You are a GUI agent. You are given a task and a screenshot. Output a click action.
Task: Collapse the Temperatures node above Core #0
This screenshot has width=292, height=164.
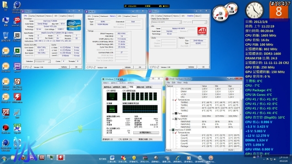point(173,133)
